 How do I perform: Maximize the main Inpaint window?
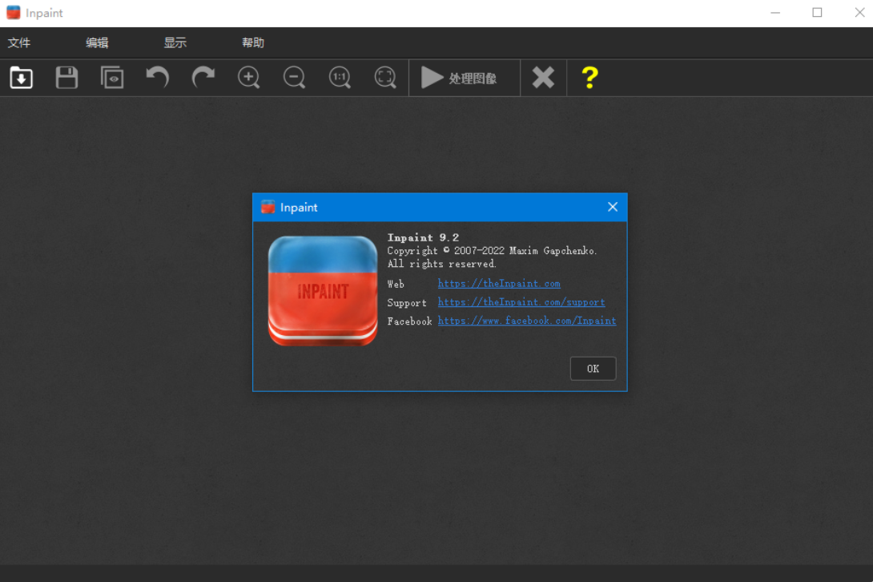click(x=817, y=13)
